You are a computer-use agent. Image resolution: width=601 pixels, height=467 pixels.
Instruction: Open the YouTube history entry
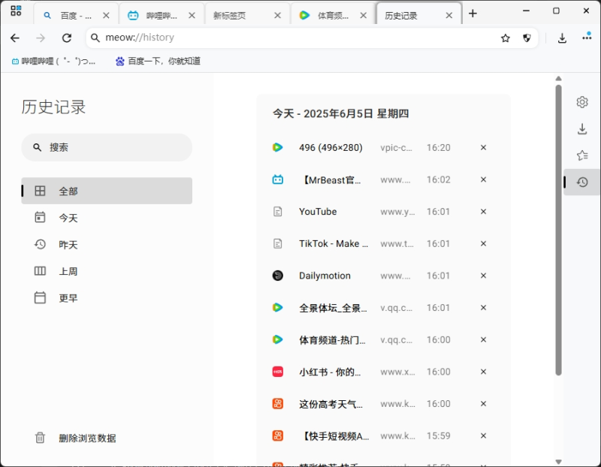click(x=318, y=212)
